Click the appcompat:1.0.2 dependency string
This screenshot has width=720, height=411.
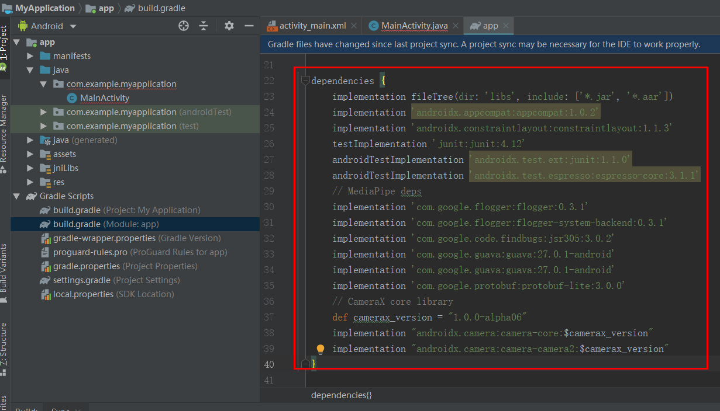point(506,112)
